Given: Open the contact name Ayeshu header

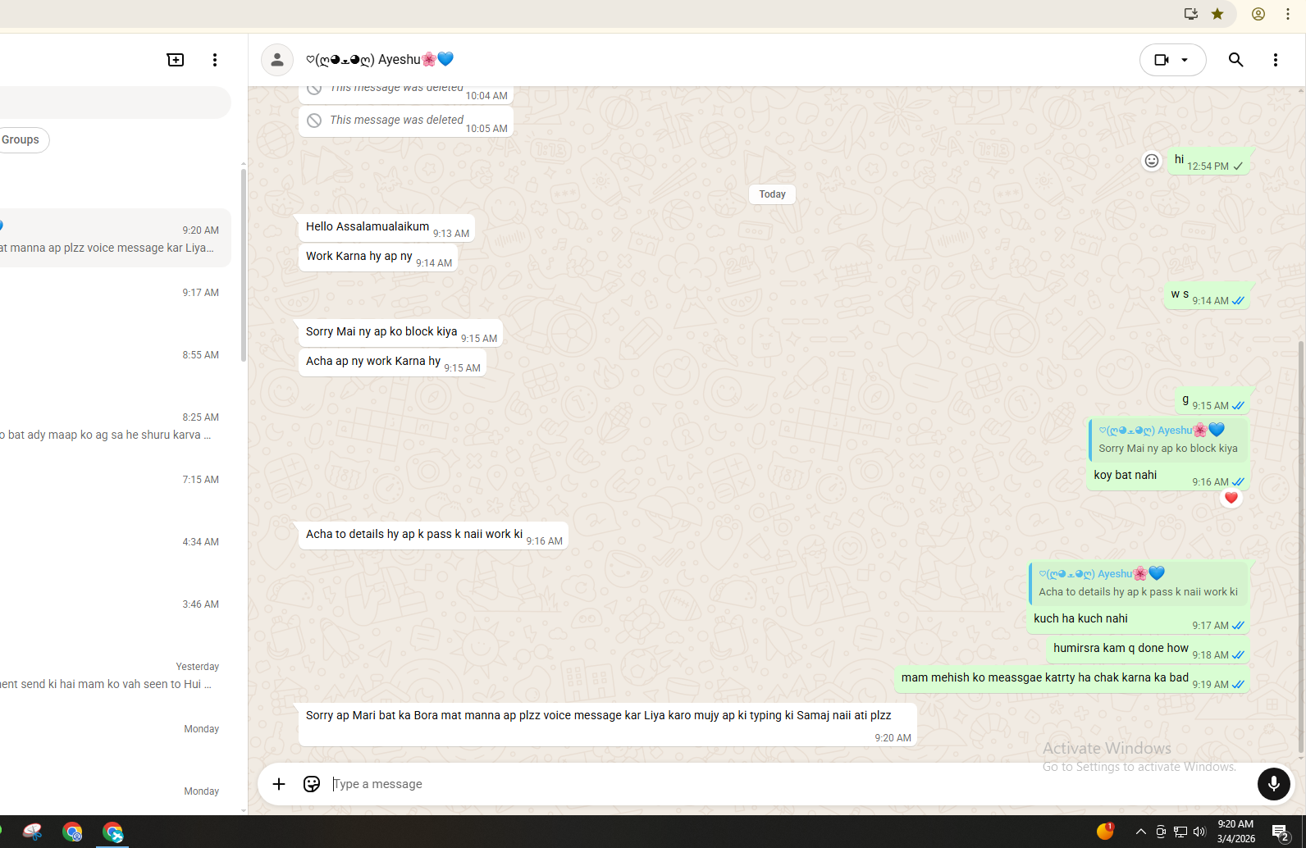Looking at the screenshot, I should tap(380, 60).
